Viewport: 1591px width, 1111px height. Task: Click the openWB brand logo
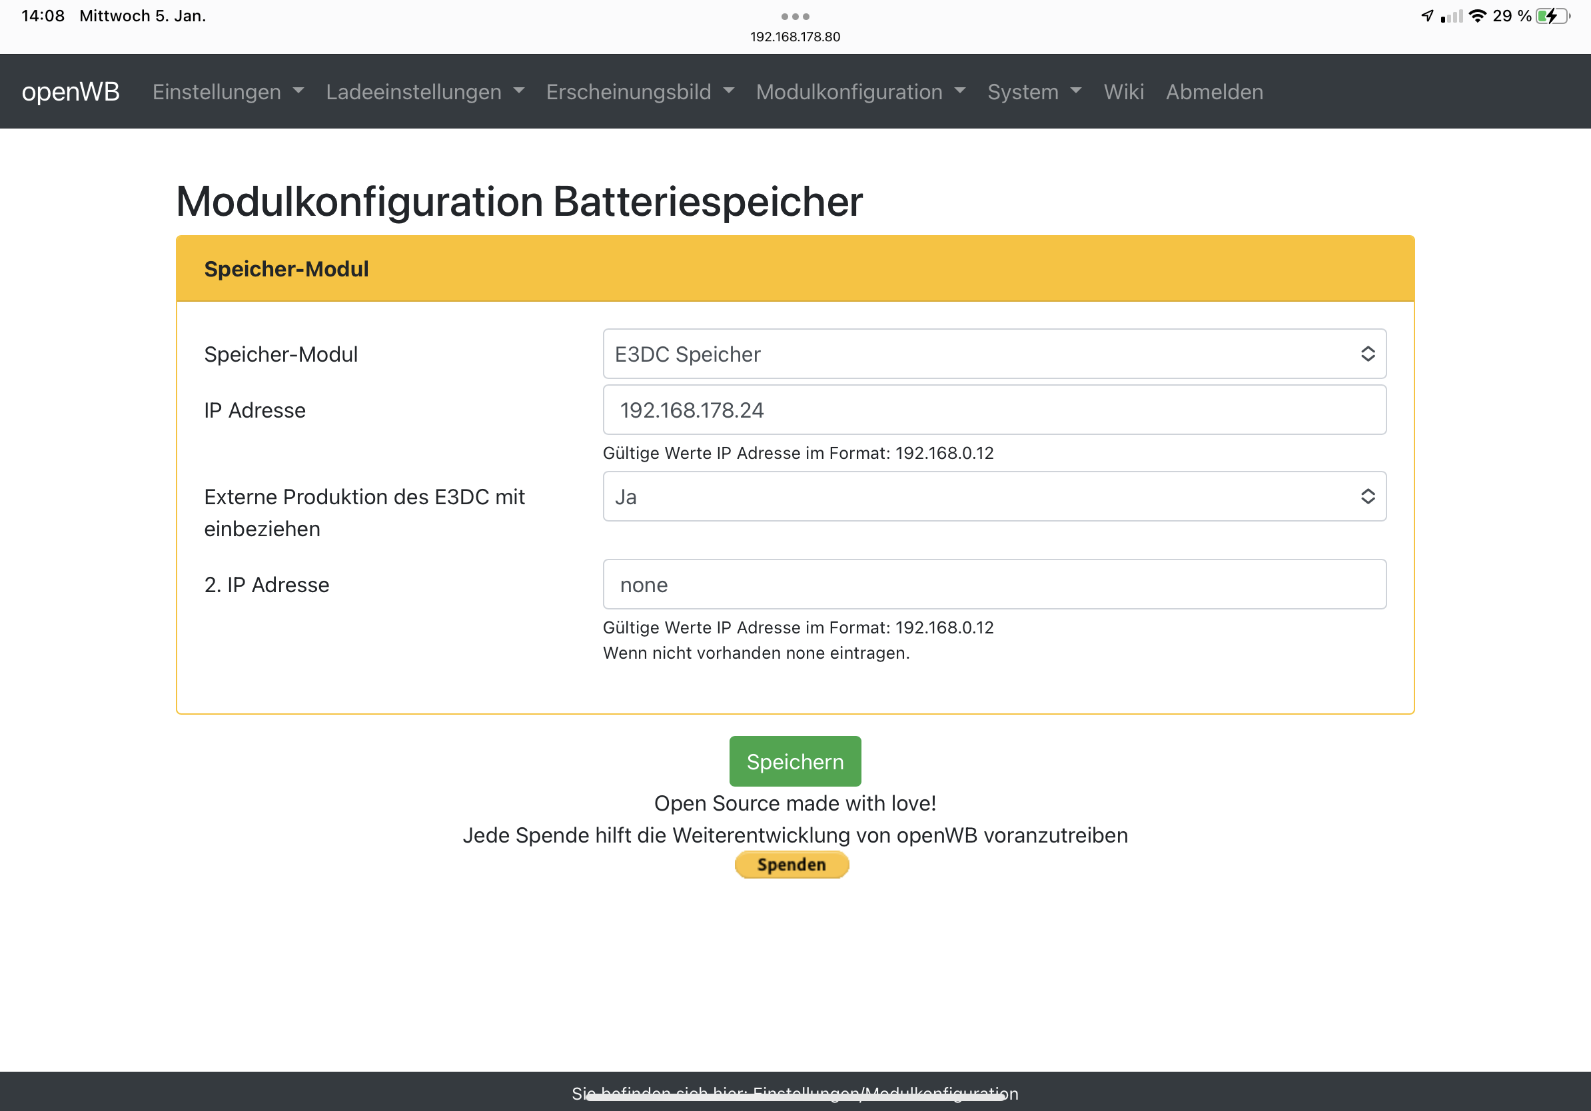pos(71,91)
